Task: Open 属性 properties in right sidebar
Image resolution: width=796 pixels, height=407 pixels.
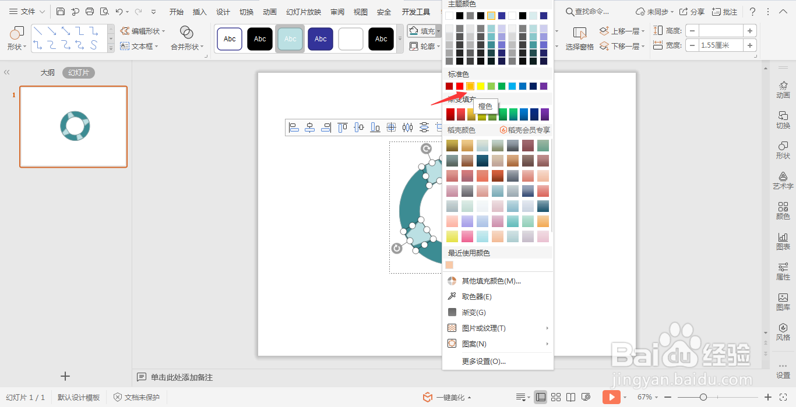Action: (783, 271)
